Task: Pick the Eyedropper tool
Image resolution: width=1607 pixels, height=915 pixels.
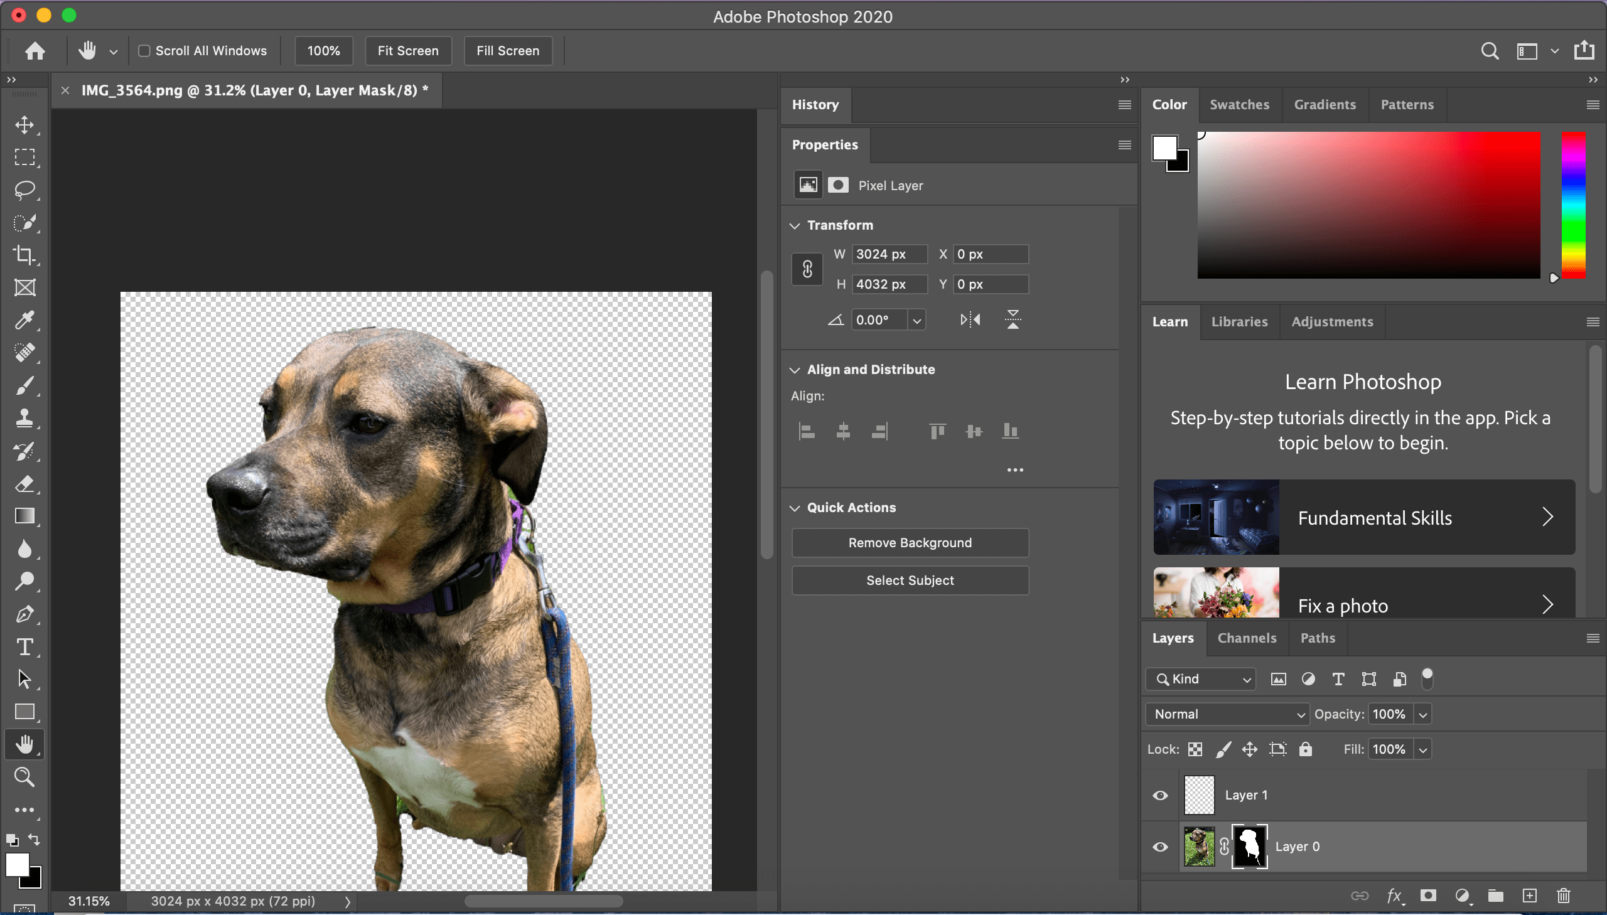Action: (24, 320)
